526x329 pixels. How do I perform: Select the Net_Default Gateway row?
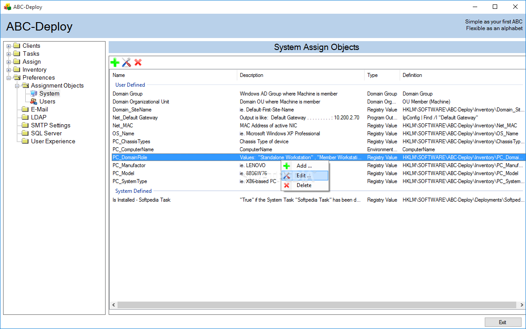coord(318,118)
